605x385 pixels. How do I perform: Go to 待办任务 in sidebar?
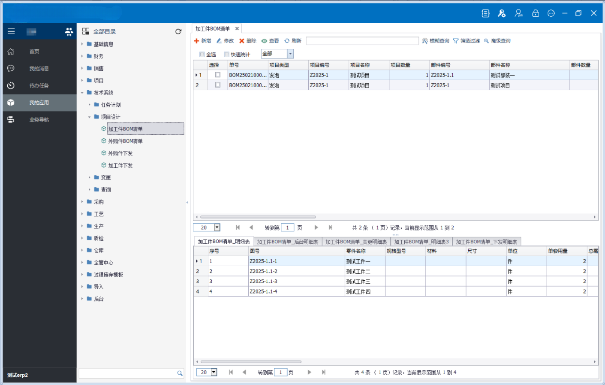[39, 86]
